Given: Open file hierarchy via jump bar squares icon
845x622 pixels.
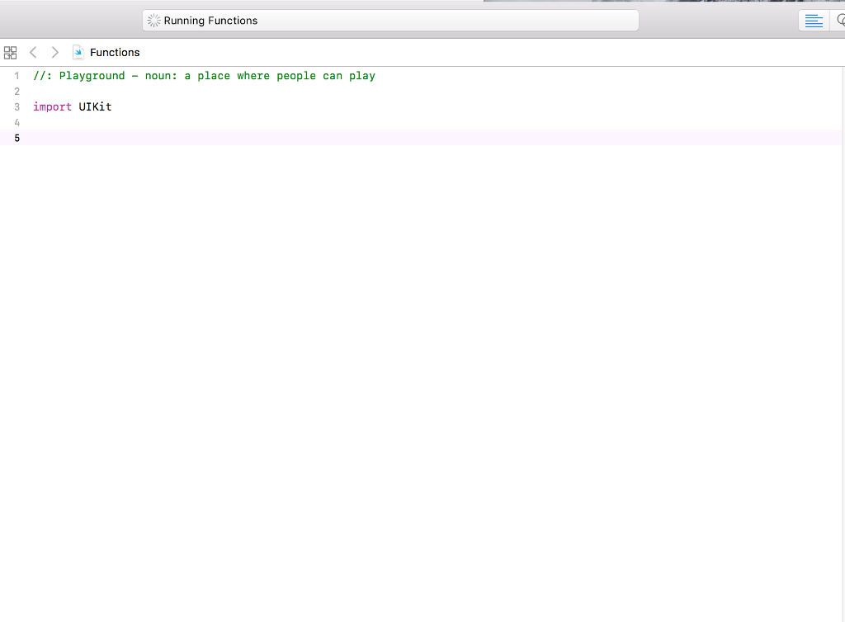Looking at the screenshot, I should [10, 52].
